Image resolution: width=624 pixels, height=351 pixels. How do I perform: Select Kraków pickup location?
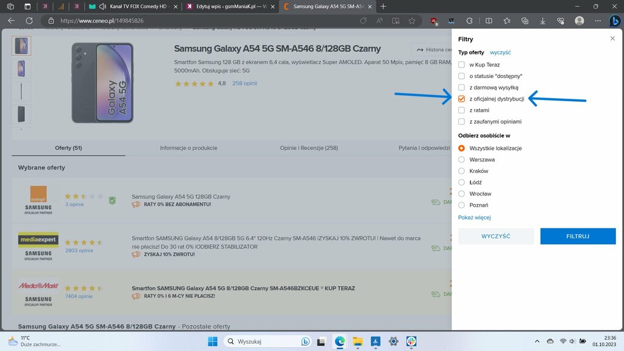[x=461, y=171]
